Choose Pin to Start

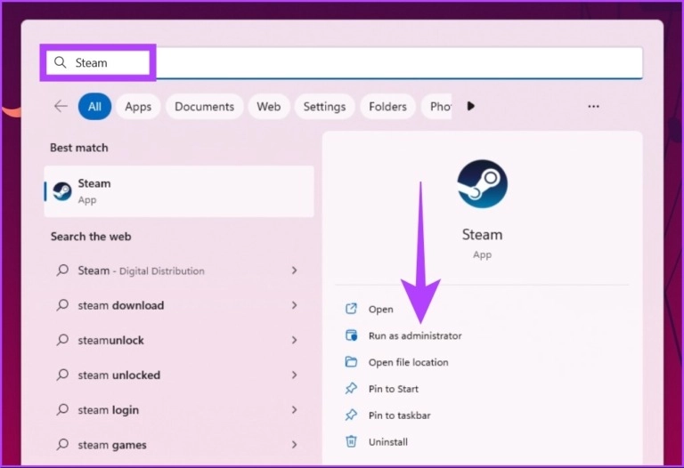tap(394, 389)
